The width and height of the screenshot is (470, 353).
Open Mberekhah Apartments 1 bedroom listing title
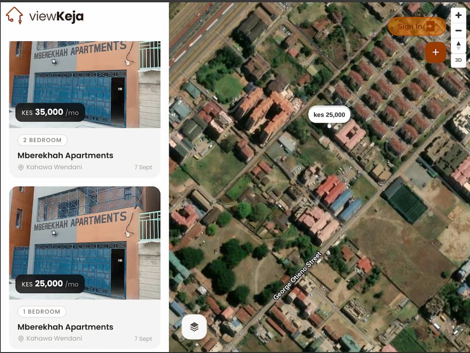pos(65,327)
